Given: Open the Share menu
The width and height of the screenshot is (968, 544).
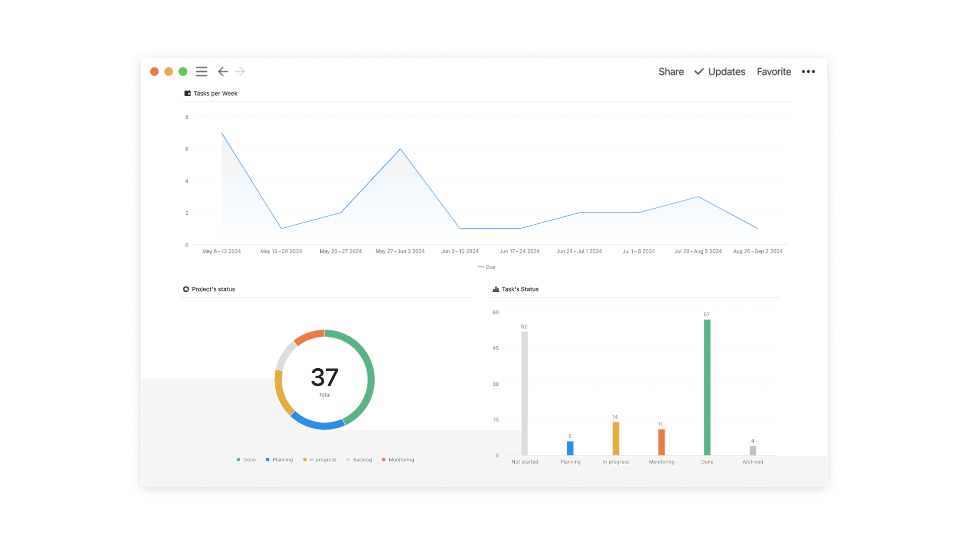Looking at the screenshot, I should (x=671, y=72).
